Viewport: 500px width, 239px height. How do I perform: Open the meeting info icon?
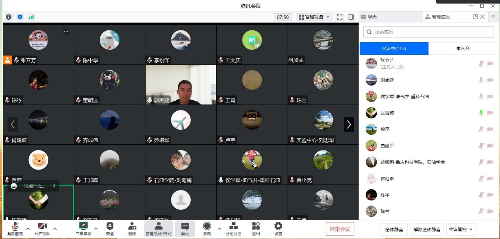9,17
